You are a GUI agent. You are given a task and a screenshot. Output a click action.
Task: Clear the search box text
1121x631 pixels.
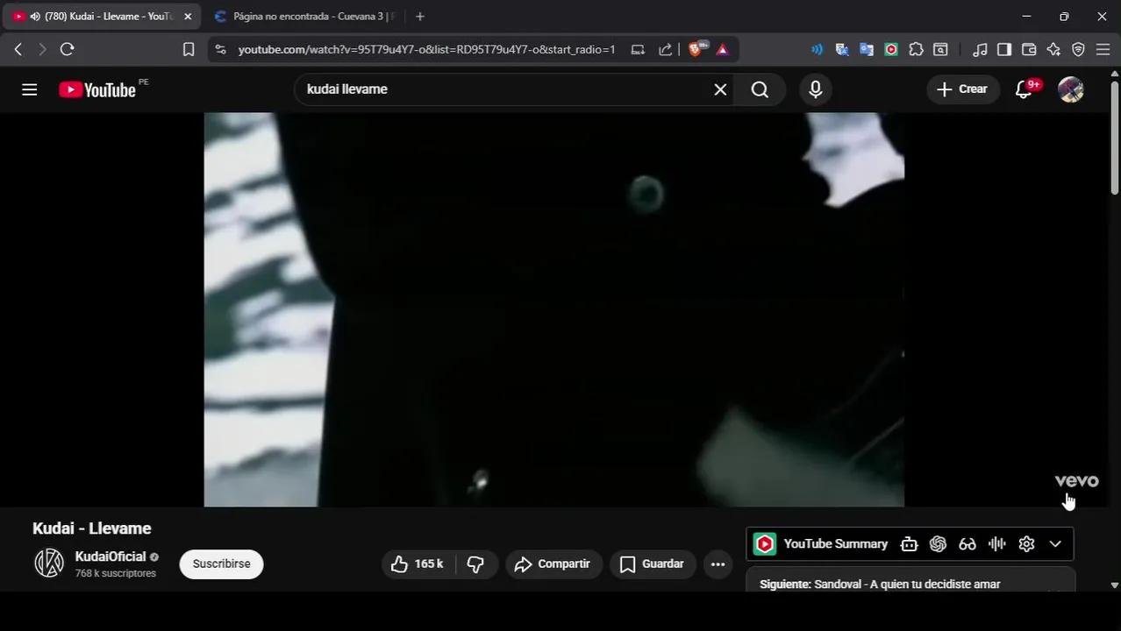tap(720, 89)
